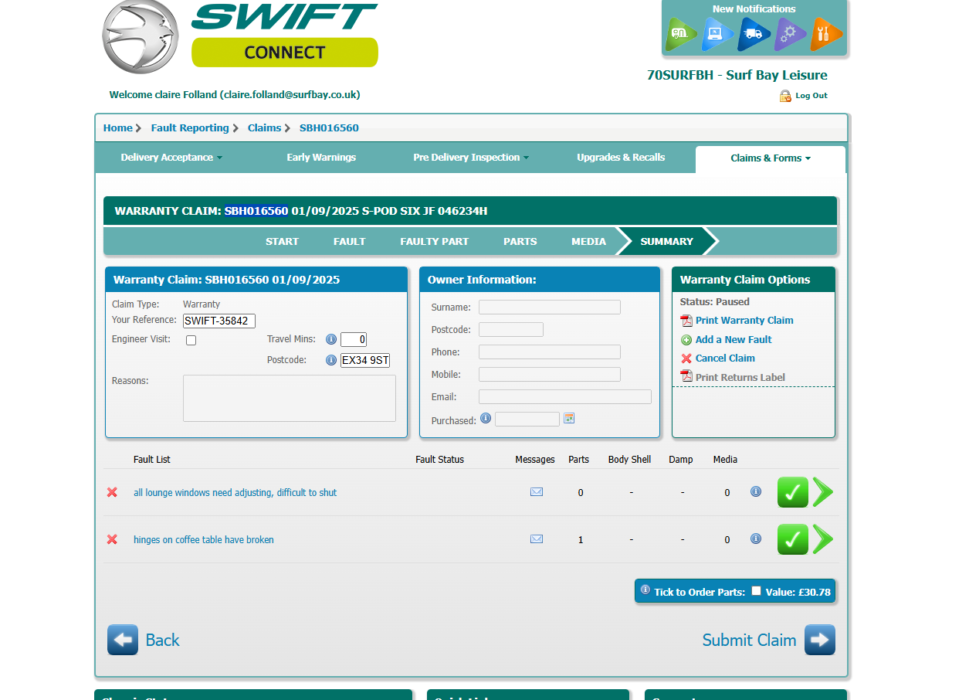This screenshot has height=700, width=969.
Task: Open the green caravan notification icon
Action: point(681,34)
